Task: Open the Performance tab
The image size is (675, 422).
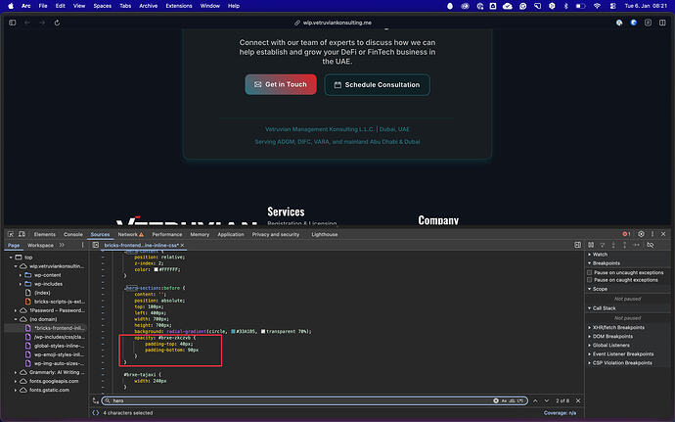Action: [x=167, y=234]
